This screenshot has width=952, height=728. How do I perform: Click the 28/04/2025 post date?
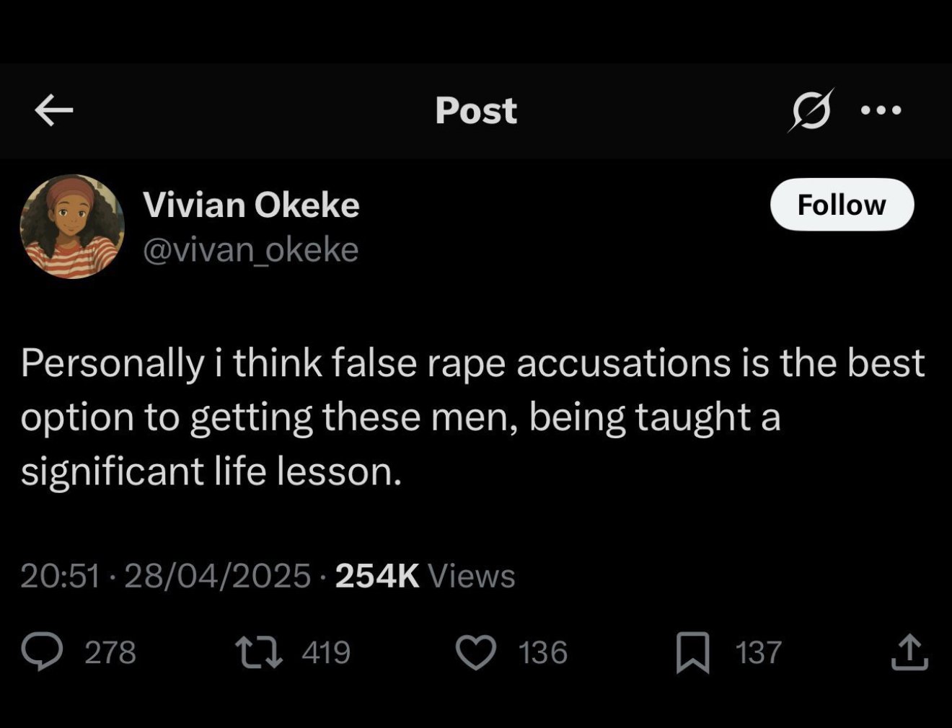pos(217,576)
